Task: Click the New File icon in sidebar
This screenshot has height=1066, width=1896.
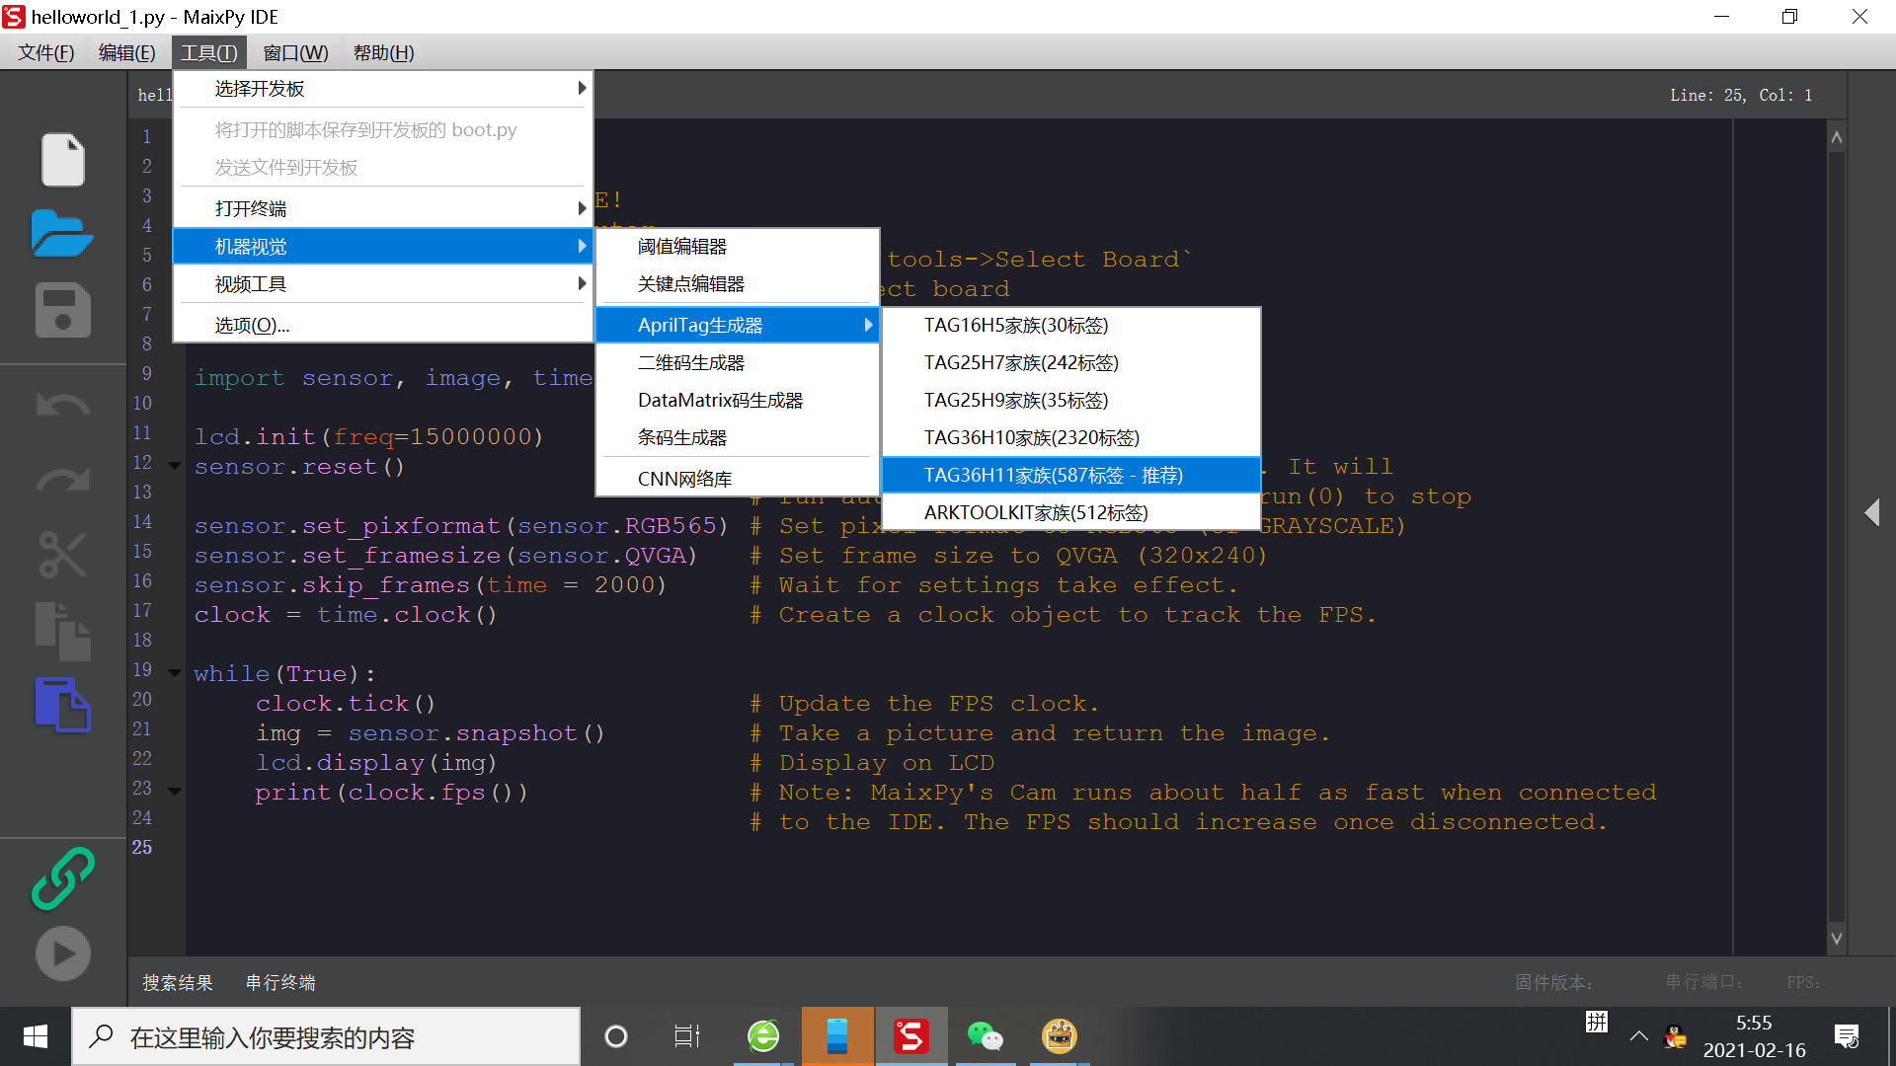Action: pos(62,159)
